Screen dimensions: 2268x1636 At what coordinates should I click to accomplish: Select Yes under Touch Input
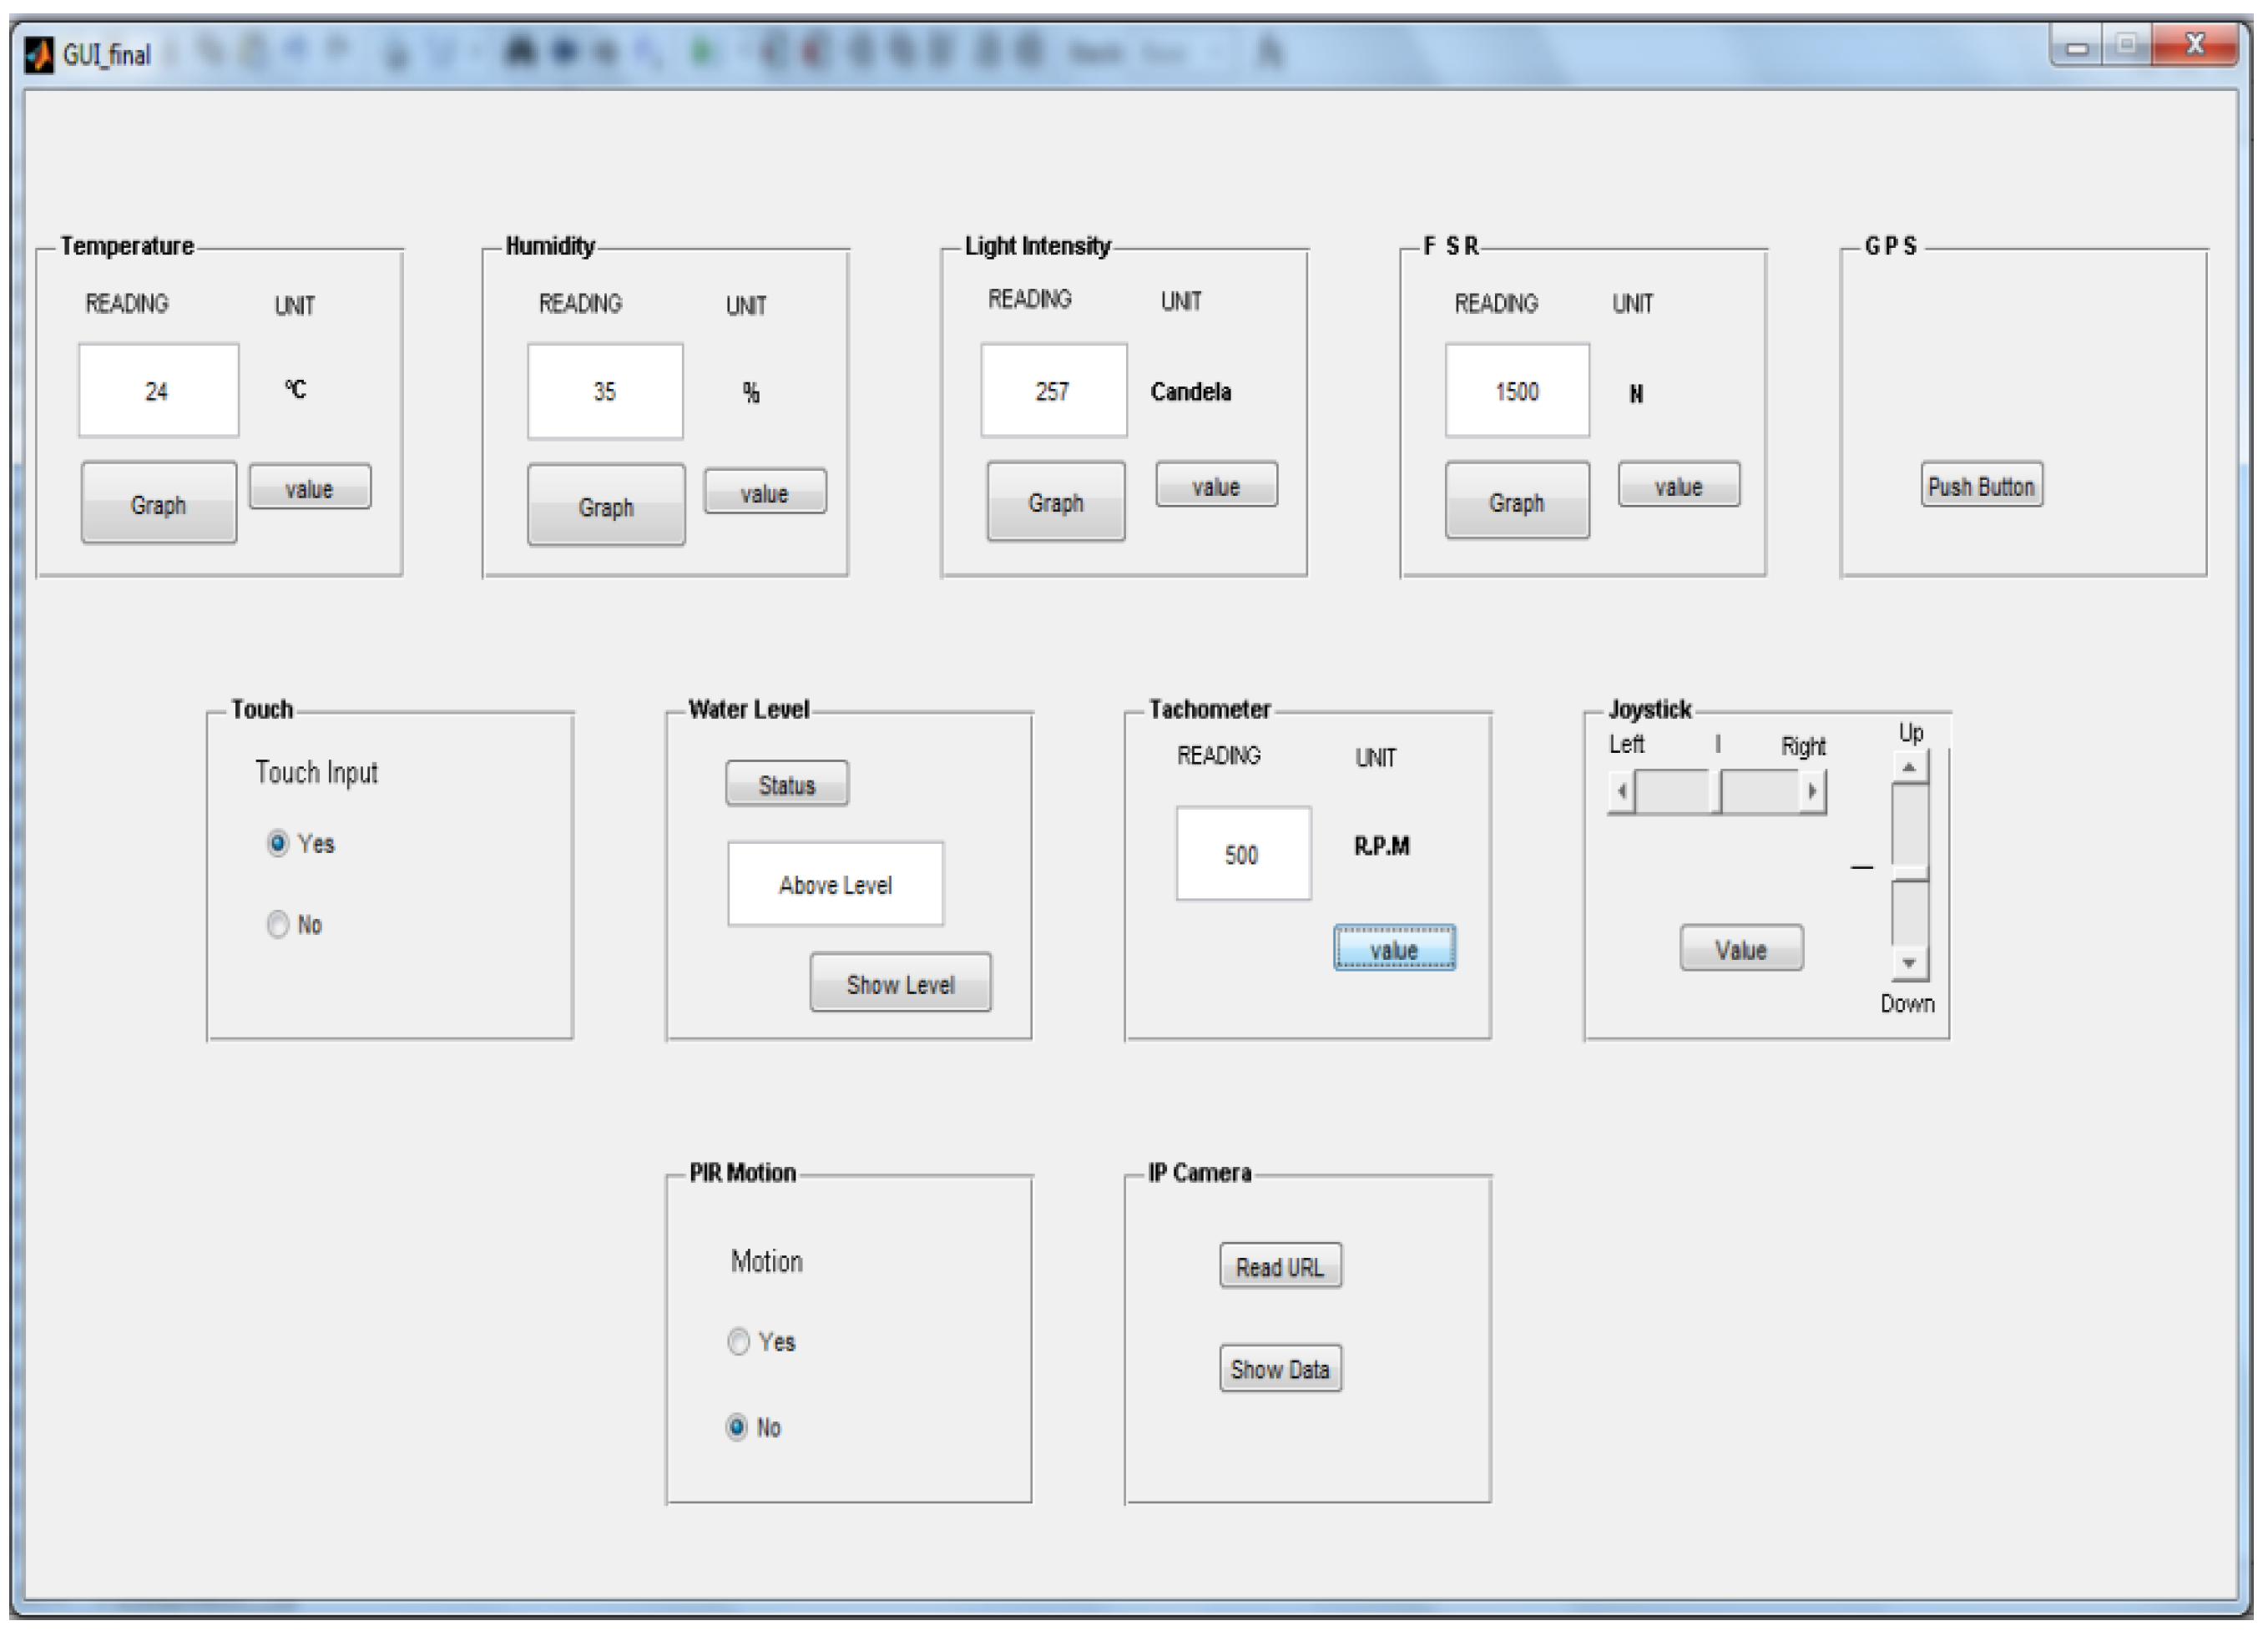pyautogui.click(x=278, y=843)
